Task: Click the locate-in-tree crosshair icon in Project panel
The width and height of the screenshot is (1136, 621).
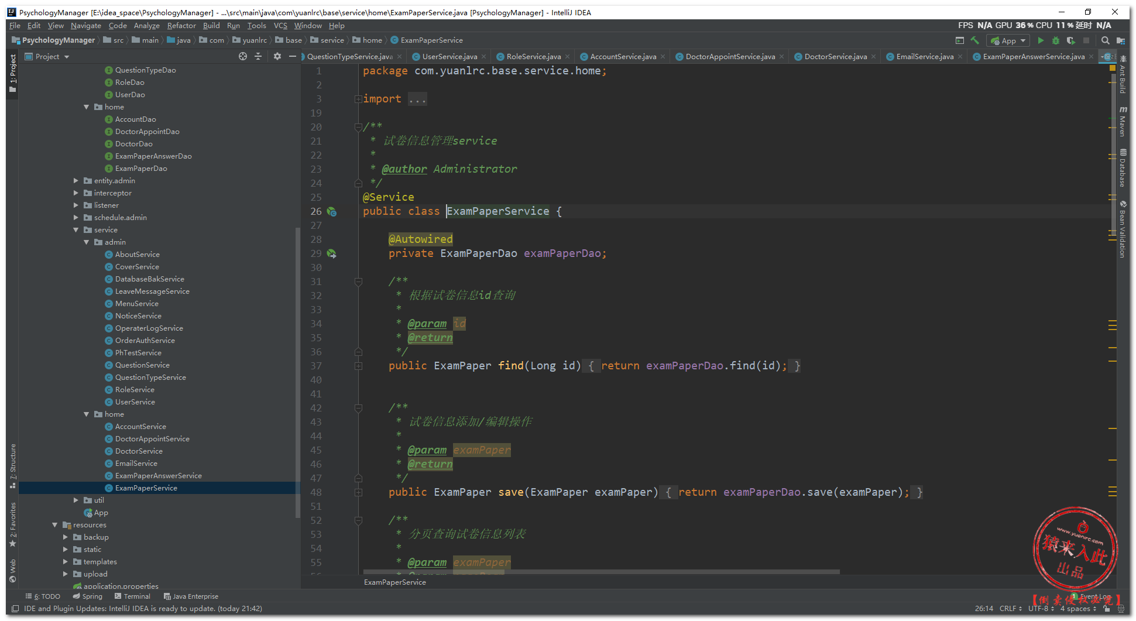Action: (x=243, y=56)
